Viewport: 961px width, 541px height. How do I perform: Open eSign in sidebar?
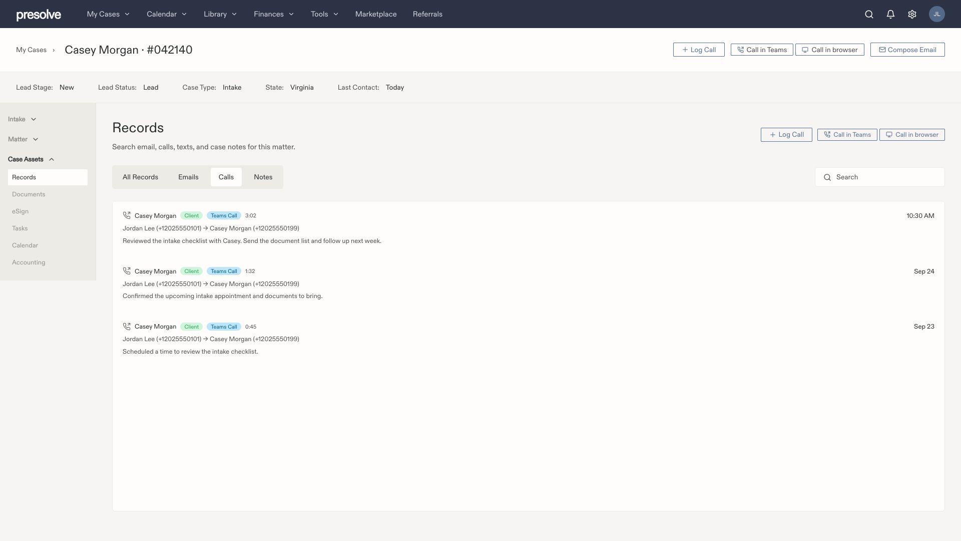click(x=20, y=211)
